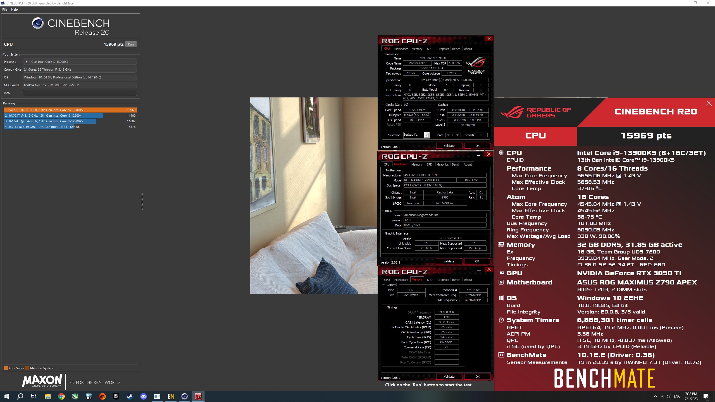Viewport: 715px width, 402px height.
Task: Click OK in the top CPU-Z window
Action: [477, 146]
